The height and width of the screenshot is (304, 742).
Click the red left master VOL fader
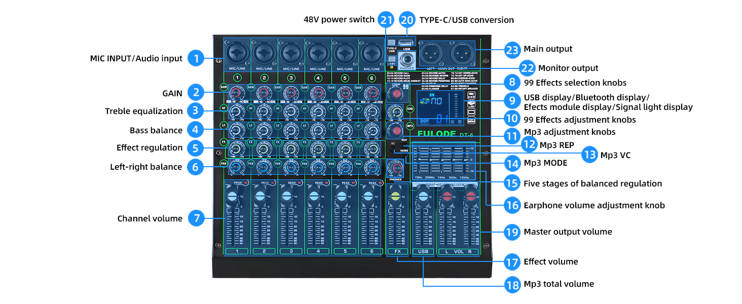pos(447,196)
